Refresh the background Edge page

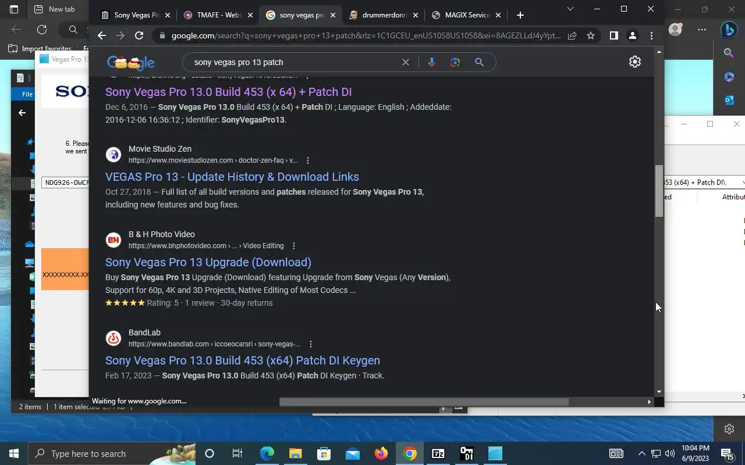tap(42, 29)
